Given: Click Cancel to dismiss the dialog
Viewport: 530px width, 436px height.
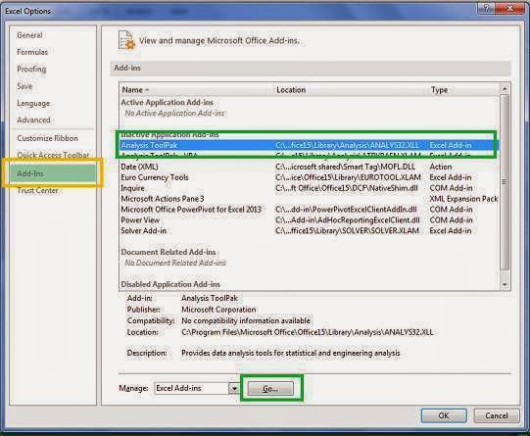Looking at the screenshot, I should coord(497,415).
